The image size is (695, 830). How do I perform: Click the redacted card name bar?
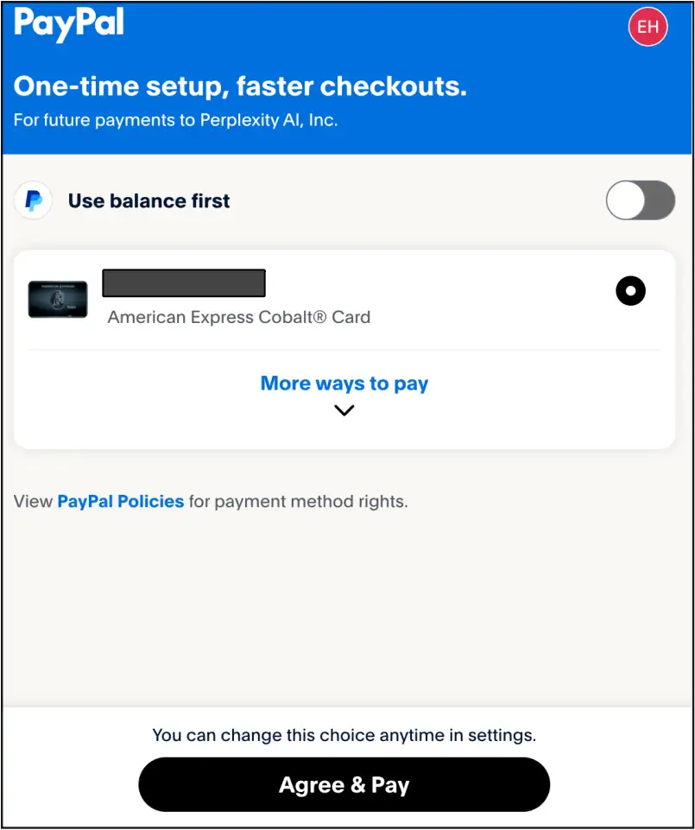tap(183, 283)
